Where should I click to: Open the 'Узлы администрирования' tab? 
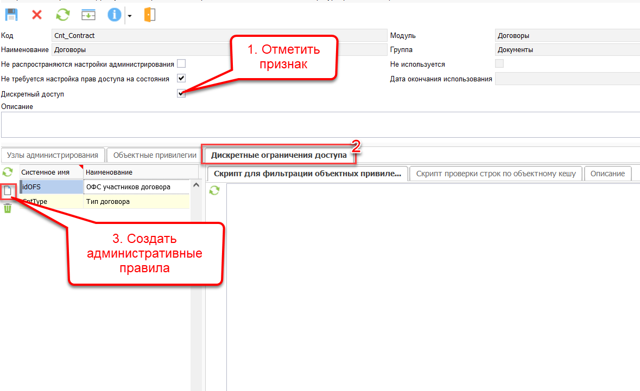53,155
